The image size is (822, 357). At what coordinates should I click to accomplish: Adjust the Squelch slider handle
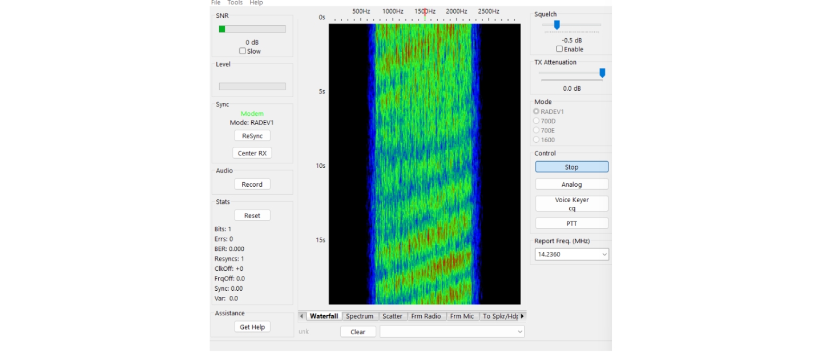pyautogui.click(x=557, y=25)
